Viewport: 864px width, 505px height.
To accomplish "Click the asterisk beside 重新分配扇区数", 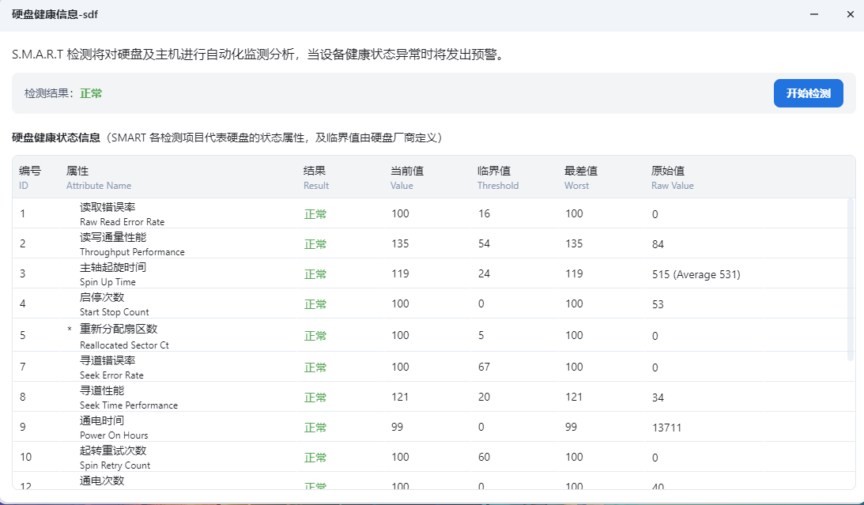I will point(70,330).
